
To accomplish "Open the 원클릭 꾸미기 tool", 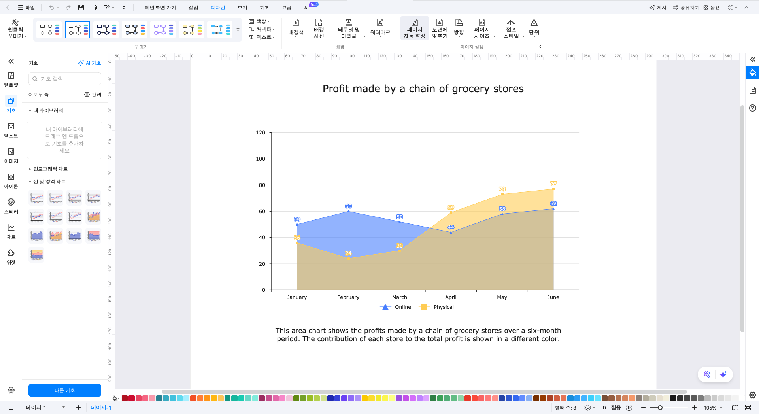I will click(16, 29).
